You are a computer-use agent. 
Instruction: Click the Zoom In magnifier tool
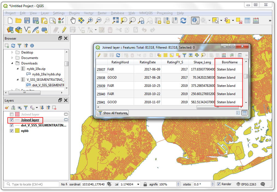tap(90, 20)
